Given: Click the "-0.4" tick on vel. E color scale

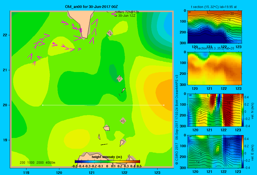Looking at the screenshot, I should [247, 168].
